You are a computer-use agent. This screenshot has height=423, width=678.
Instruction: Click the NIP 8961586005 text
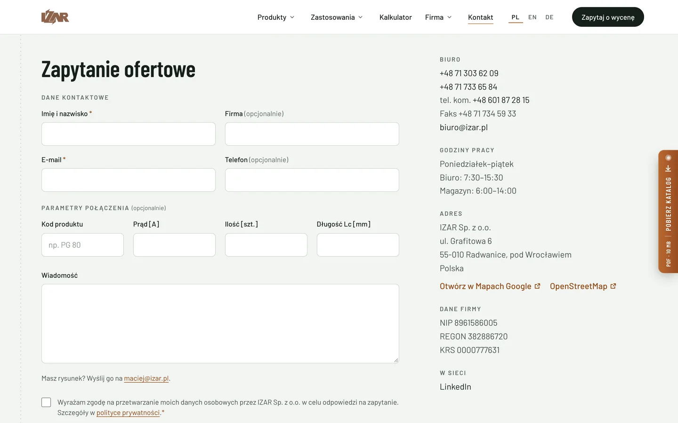point(468,323)
